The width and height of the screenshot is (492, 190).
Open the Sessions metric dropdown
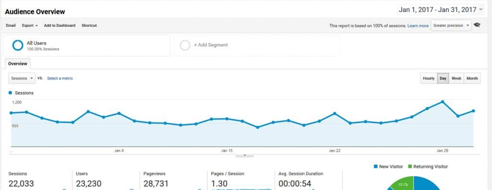(22, 78)
